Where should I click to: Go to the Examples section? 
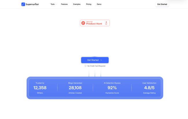pyautogui.click(x=77, y=4)
